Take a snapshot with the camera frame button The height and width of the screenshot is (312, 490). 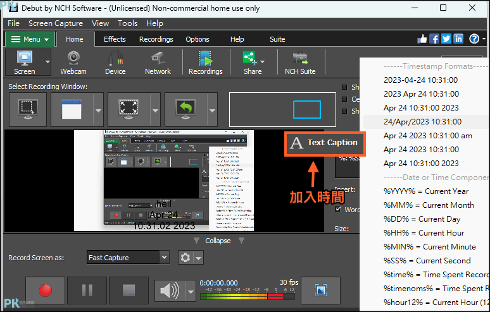(x=320, y=291)
